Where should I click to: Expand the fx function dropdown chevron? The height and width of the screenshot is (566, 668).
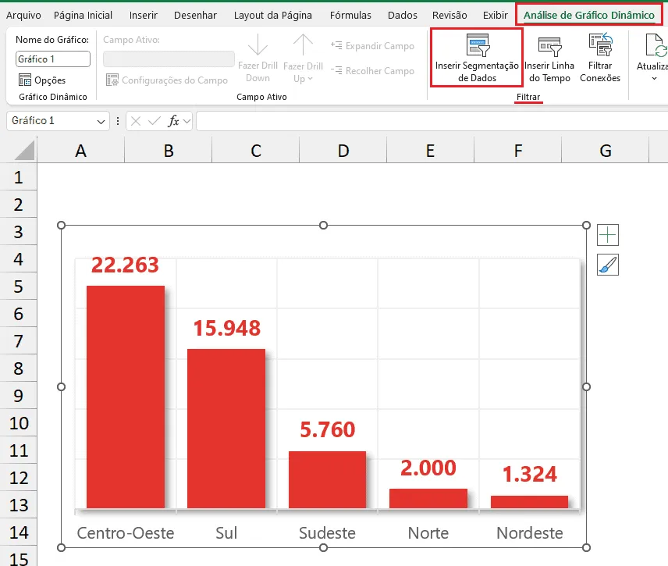click(x=187, y=122)
